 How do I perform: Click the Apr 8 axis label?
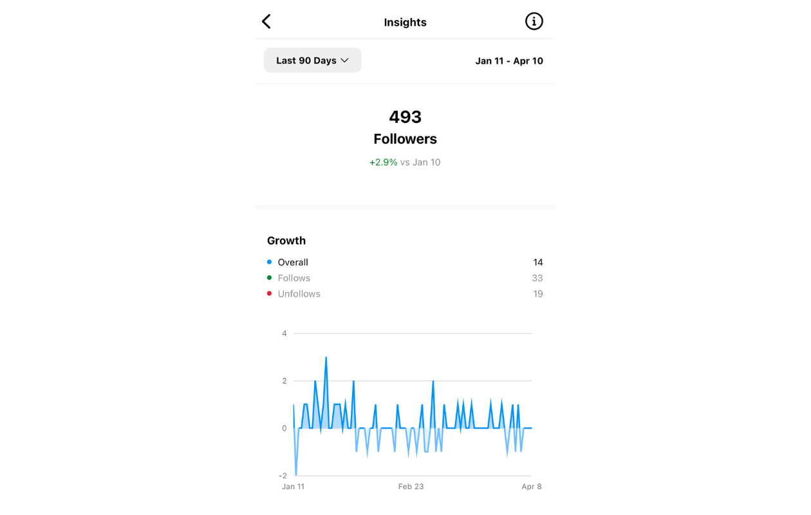coord(532,487)
